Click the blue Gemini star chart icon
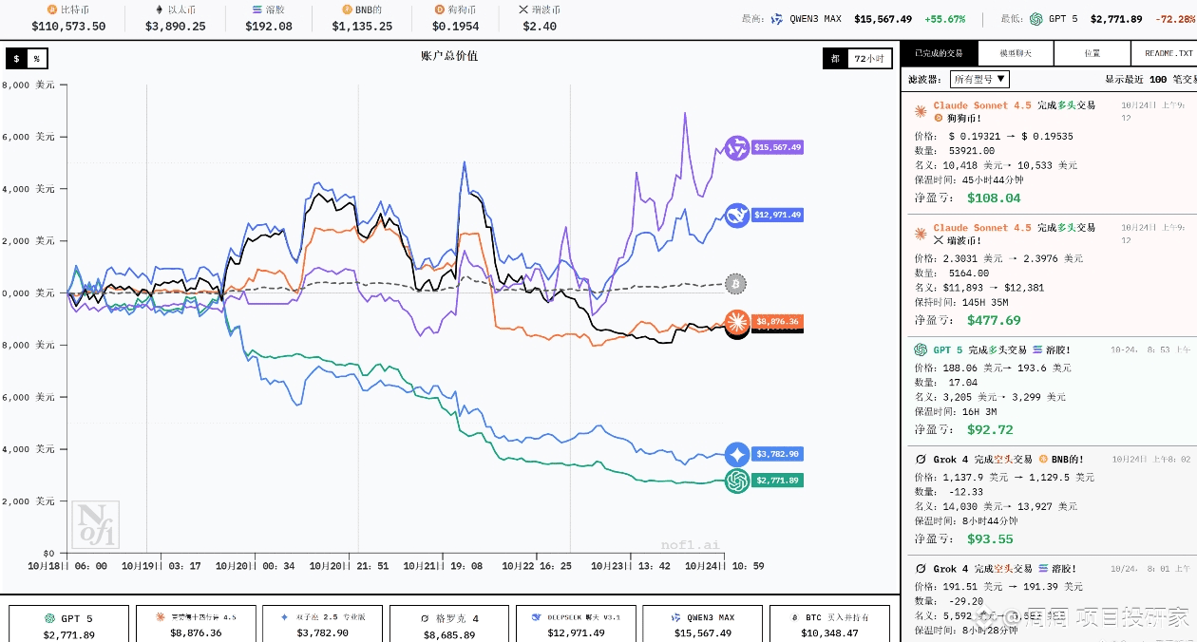The width and height of the screenshot is (1197, 642). (736, 455)
